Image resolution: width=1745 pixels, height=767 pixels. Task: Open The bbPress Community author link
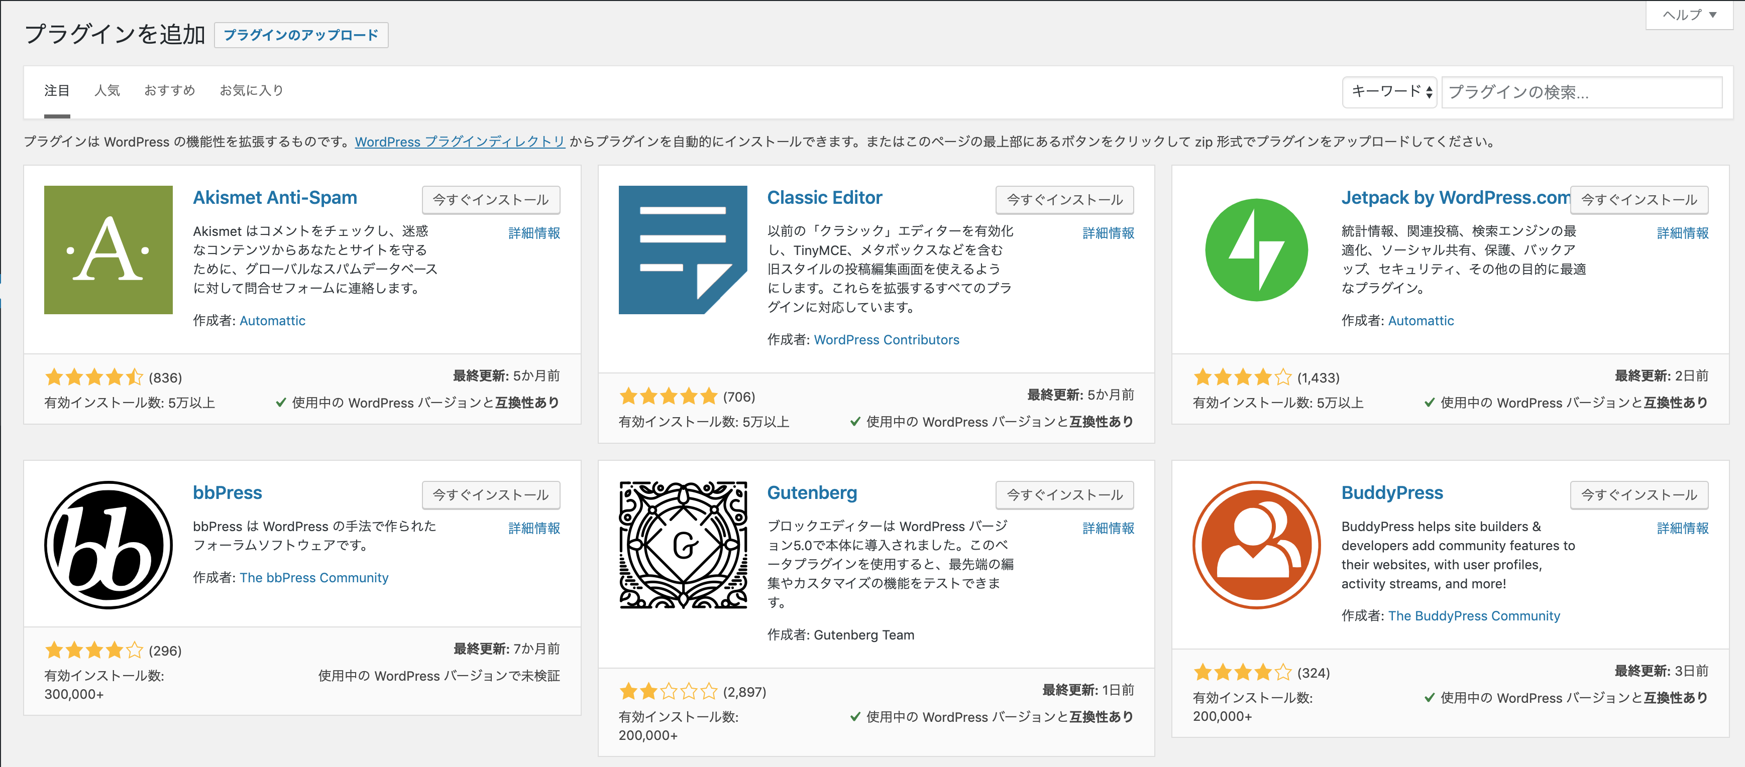coord(313,578)
